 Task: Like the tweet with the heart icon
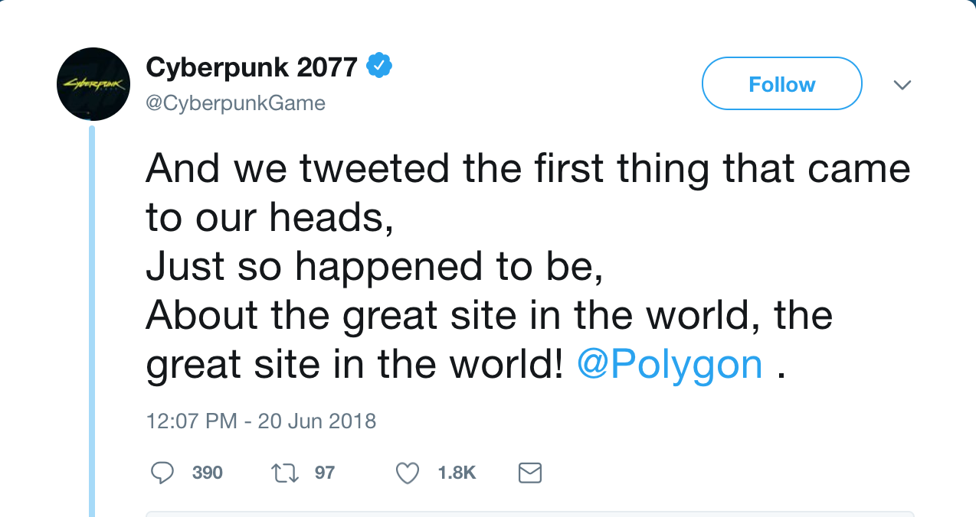pos(407,473)
